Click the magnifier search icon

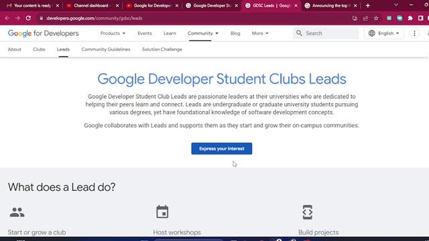coord(300,33)
